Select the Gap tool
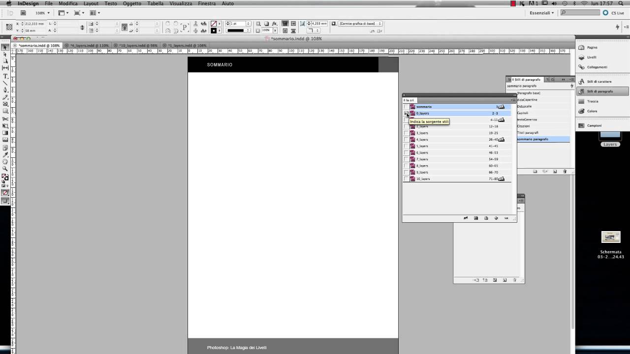Viewport: 630px width, 354px height. click(x=5, y=68)
